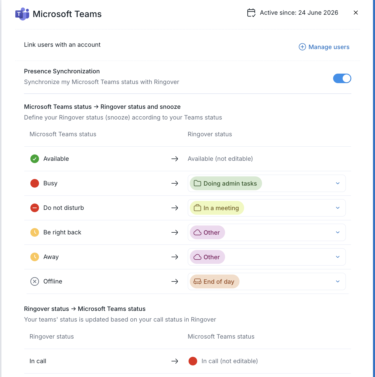The image size is (375, 377).
Task: Click the Other chip in the Away row
Action: (x=207, y=257)
